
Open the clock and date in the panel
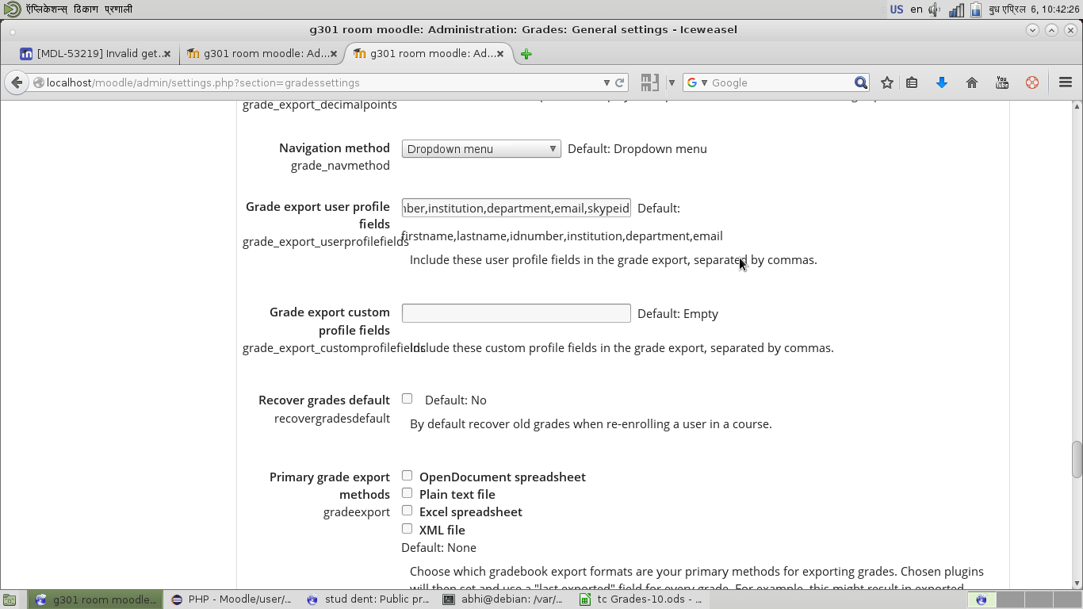point(1034,10)
